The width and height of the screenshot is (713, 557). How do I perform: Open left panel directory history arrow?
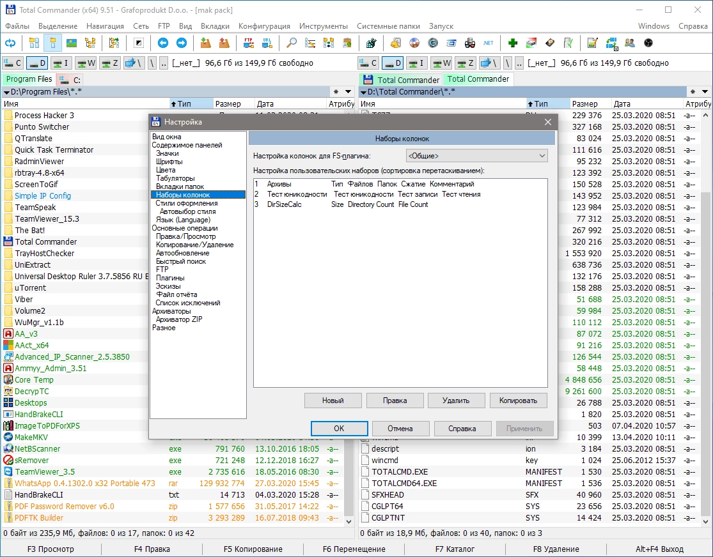point(348,92)
